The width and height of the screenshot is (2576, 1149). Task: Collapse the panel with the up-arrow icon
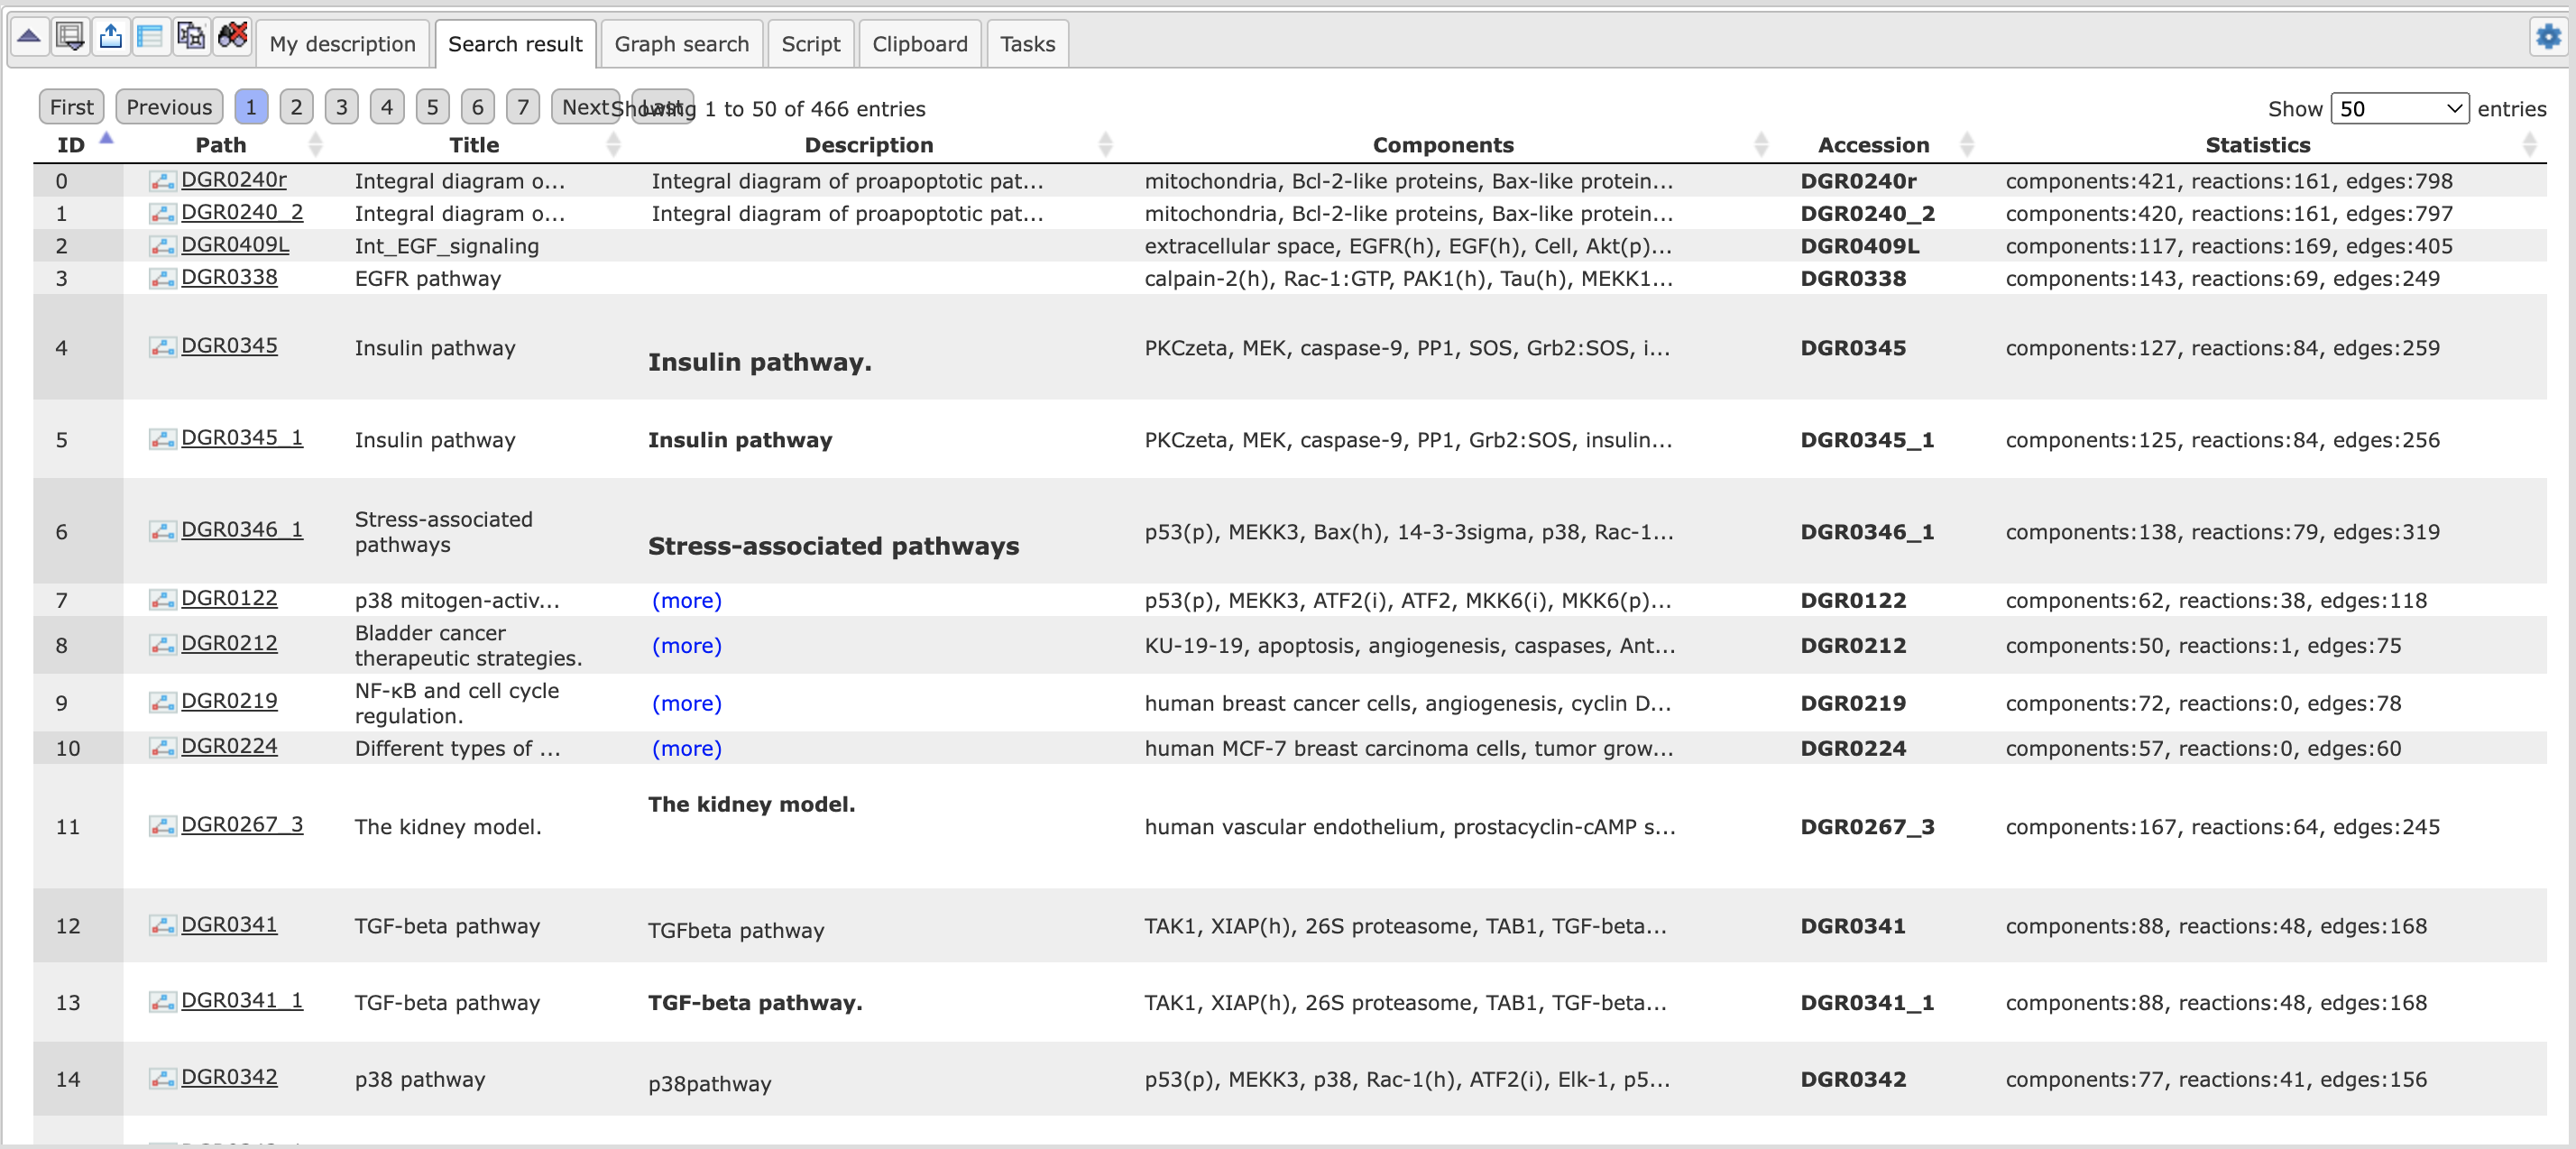[x=29, y=38]
